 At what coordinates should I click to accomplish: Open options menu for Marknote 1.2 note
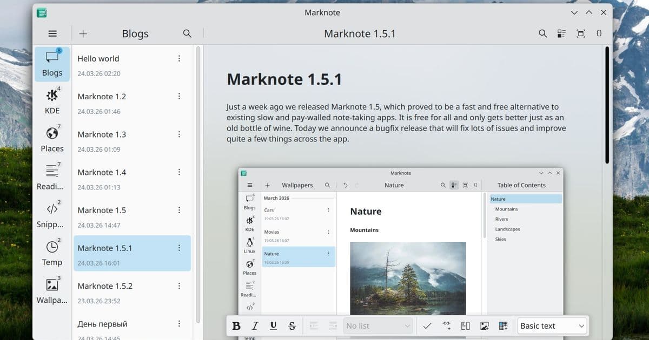point(180,96)
